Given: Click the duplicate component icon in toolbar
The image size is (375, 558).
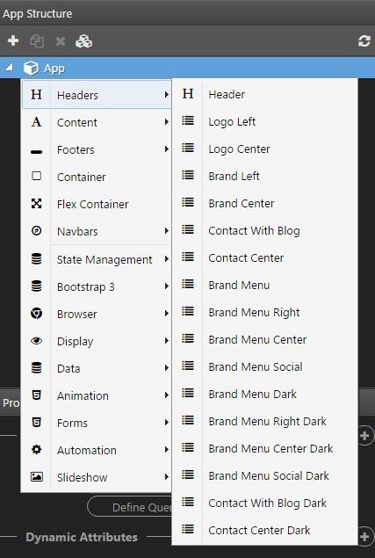Looking at the screenshot, I should (37, 41).
